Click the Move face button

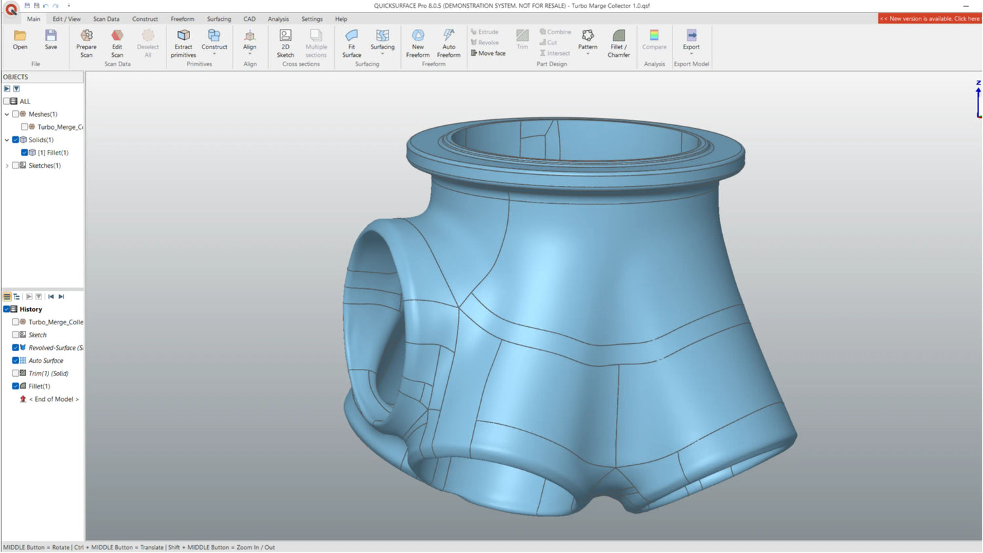pos(488,53)
